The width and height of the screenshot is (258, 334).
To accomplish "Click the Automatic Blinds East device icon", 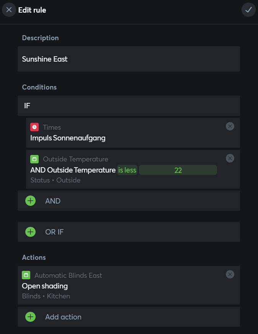I will pyautogui.click(x=26, y=275).
